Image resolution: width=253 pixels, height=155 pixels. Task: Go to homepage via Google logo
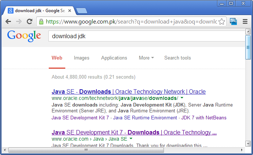click(24, 36)
